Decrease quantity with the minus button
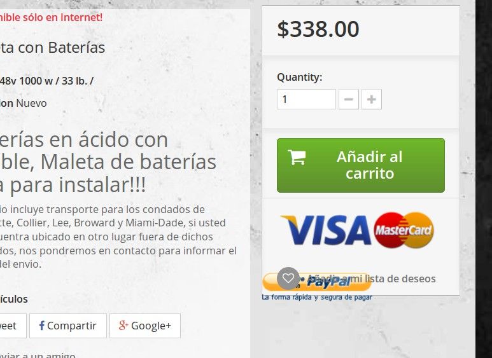Viewport: 492px width, 358px height. point(349,99)
